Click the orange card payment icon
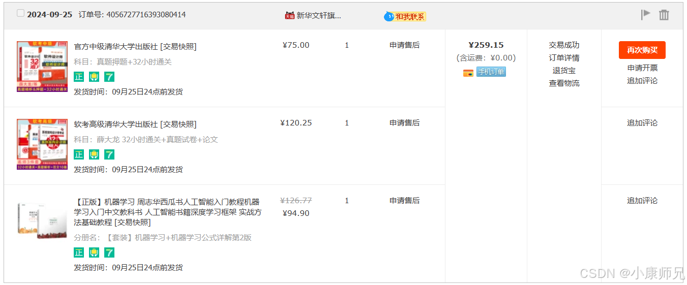 [x=468, y=73]
